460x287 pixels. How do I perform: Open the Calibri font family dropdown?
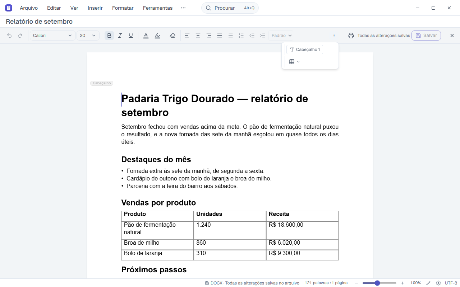tap(53, 36)
